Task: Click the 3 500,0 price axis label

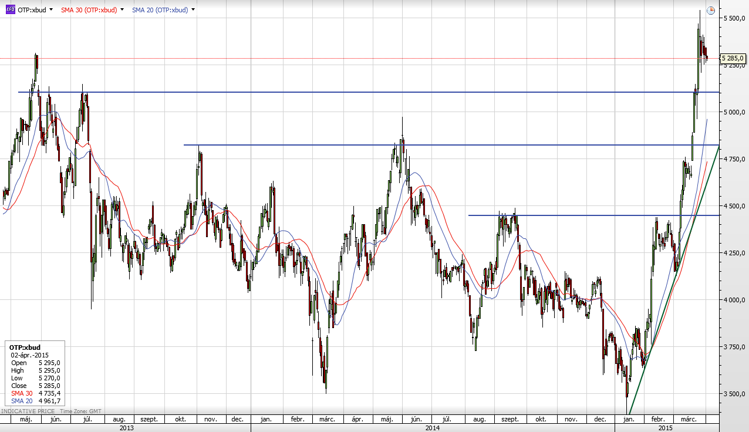Action: pyautogui.click(x=734, y=394)
